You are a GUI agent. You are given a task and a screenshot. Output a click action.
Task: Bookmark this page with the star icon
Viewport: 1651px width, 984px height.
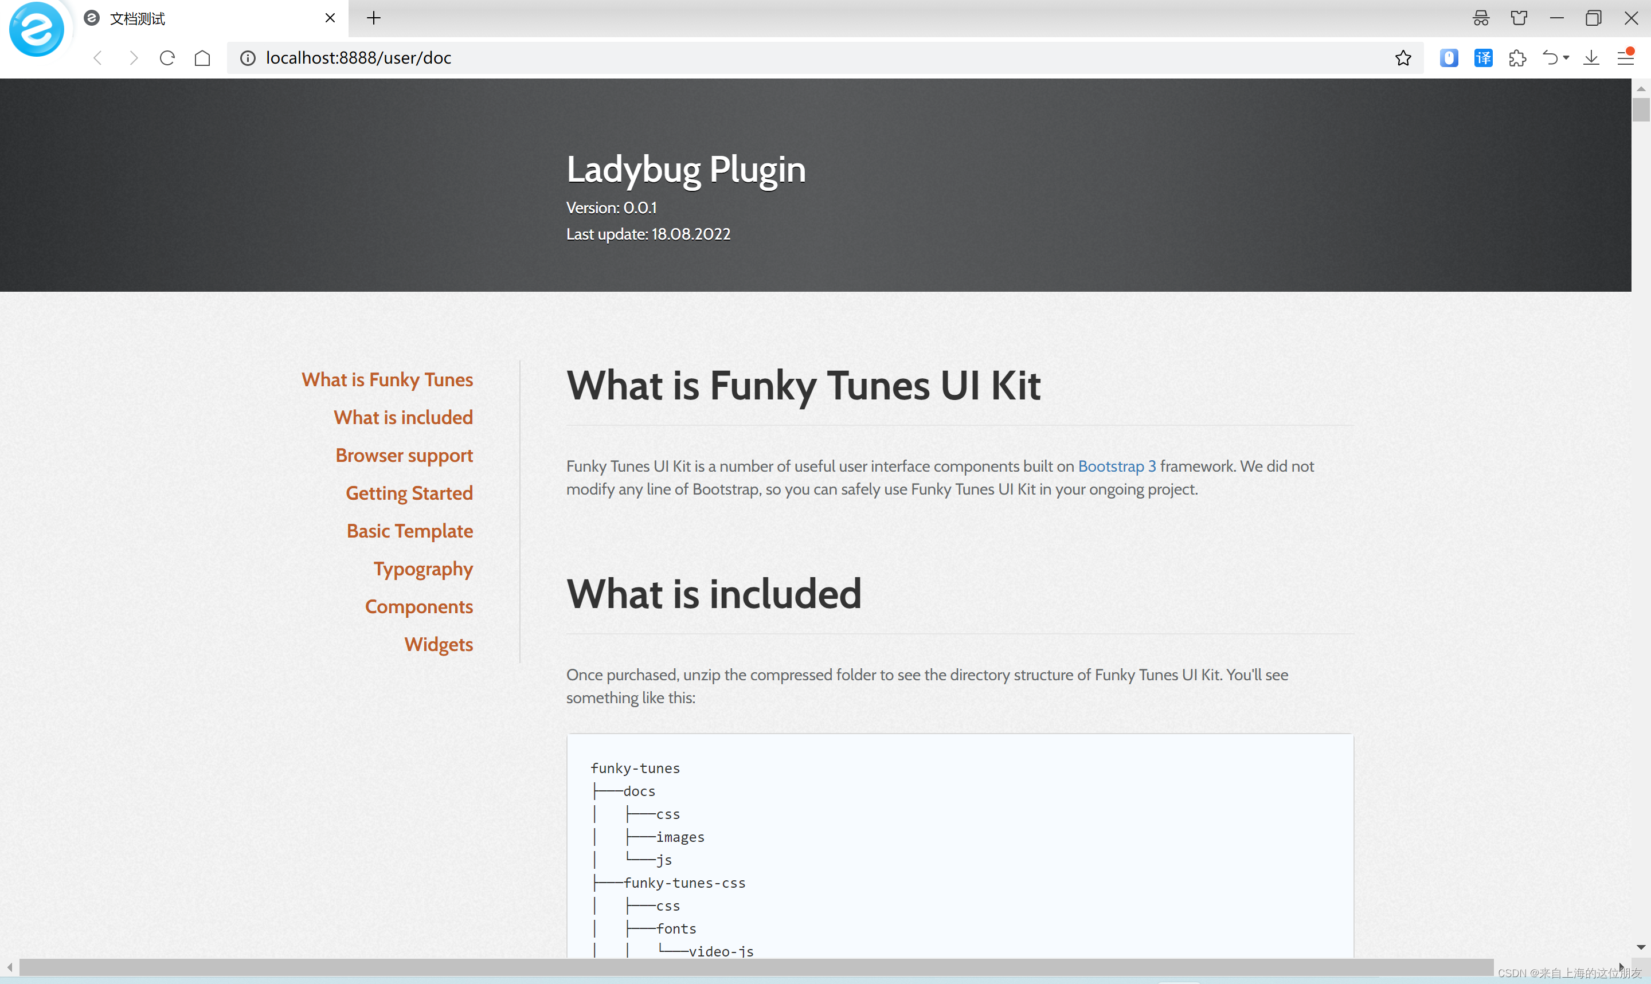(x=1402, y=58)
